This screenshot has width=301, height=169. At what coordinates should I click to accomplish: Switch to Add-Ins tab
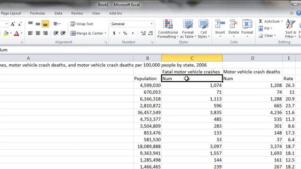coord(116,13)
